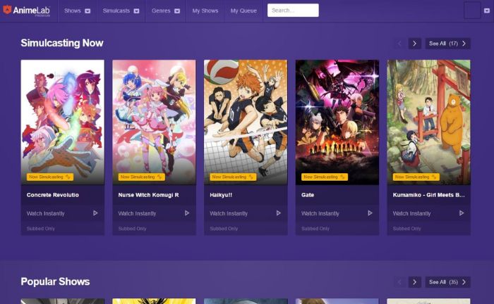The image size is (494, 304).
Task: Expand the account dropdown arrow
Action: 487,11
